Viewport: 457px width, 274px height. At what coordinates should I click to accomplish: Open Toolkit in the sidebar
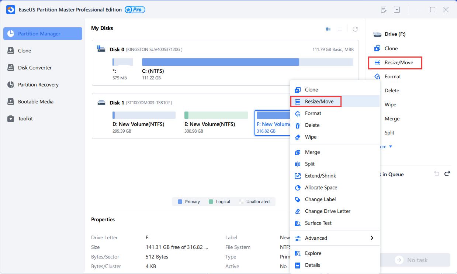click(x=25, y=119)
